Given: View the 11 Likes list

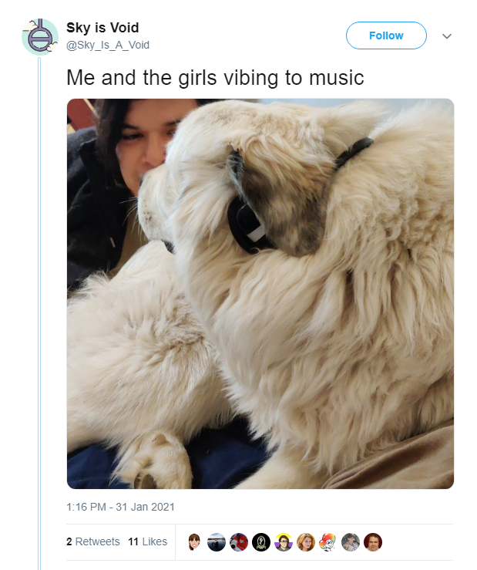Looking at the screenshot, I should pos(147,541).
